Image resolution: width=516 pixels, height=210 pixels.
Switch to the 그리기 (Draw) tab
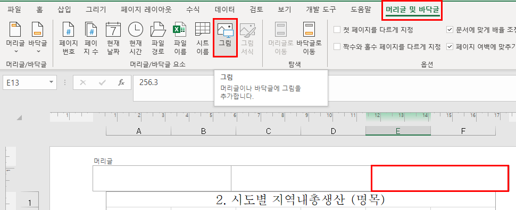pyautogui.click(x=96, y=10)
